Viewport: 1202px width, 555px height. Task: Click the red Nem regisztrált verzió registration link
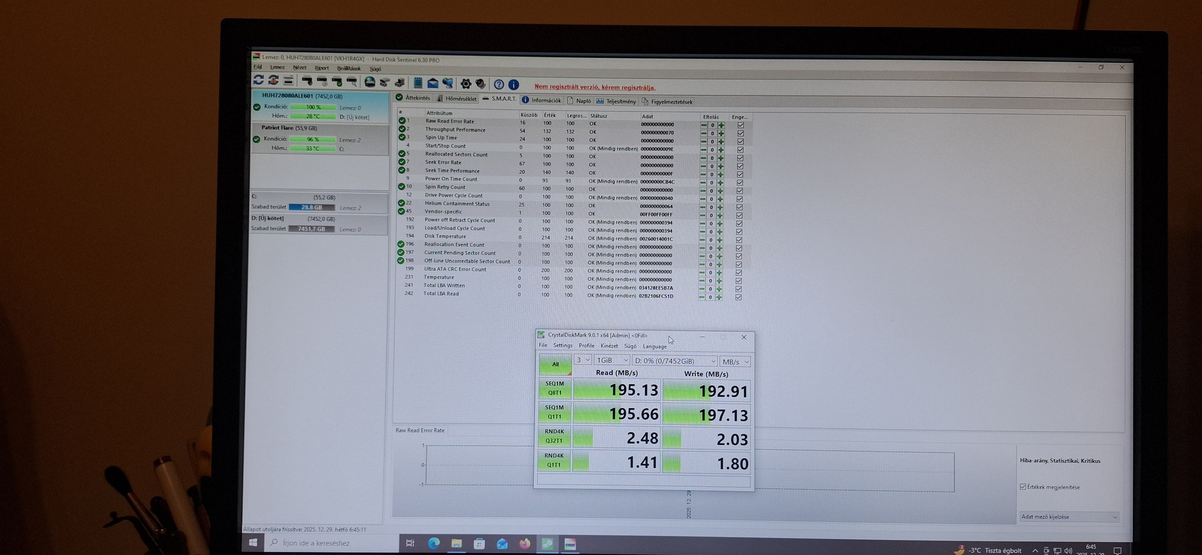pos(595,87)
